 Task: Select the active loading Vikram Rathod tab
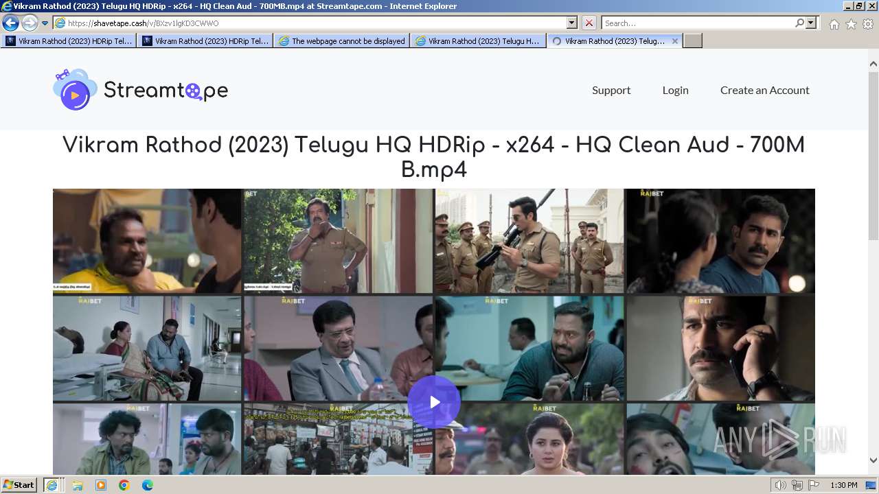point(608,41)
